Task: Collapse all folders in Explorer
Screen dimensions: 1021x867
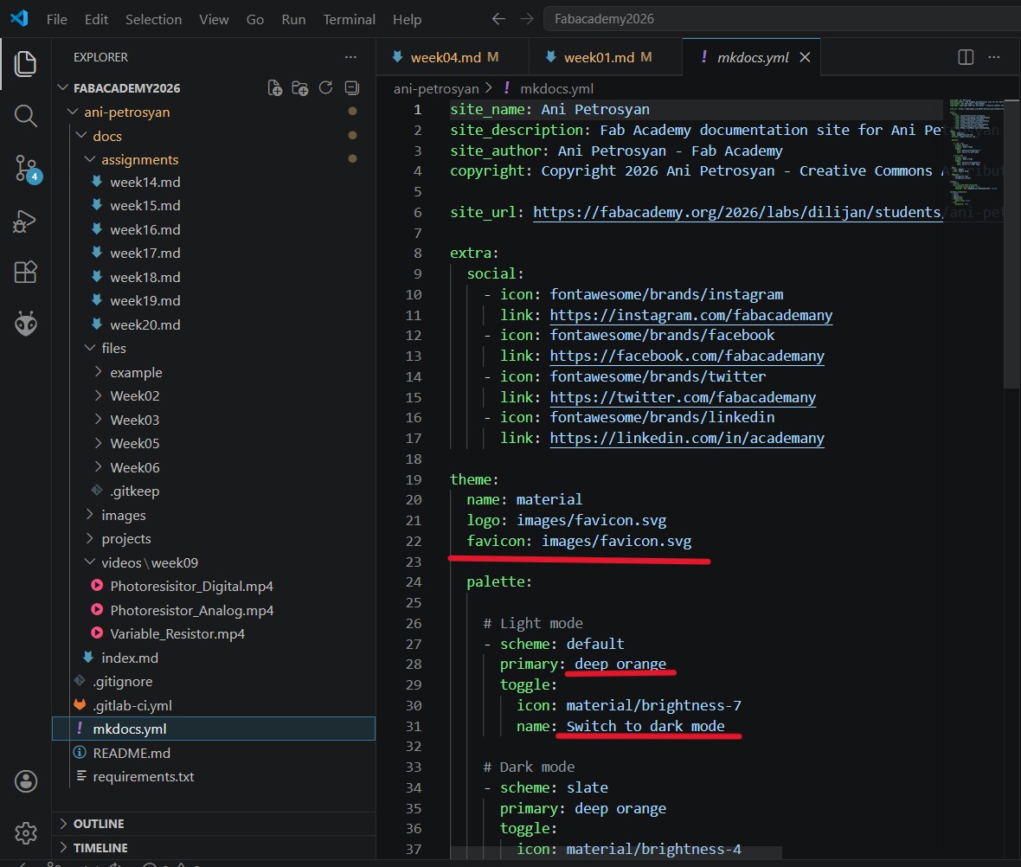Action: pos(351,87)
